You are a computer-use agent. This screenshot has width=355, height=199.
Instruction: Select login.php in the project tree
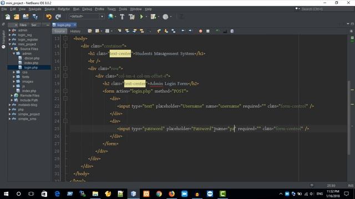(31, 67)
